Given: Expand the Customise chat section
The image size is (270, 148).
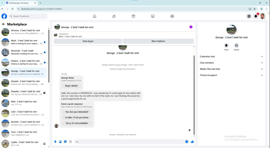Looking at the screenshot, I should tap(231, 57).
